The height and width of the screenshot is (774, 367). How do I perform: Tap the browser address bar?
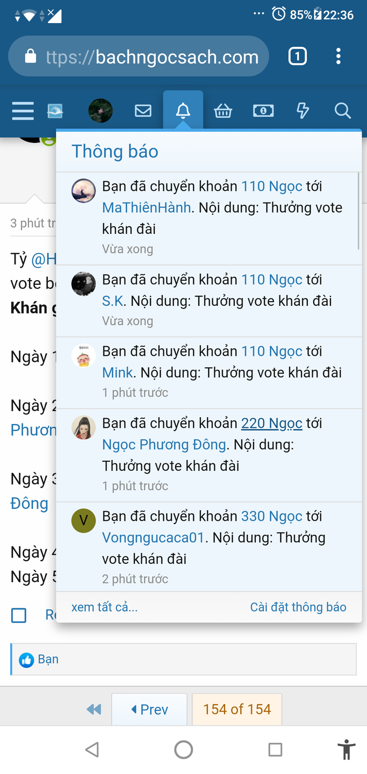139,56
